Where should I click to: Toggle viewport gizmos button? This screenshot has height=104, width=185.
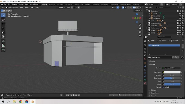(x=118, y=8)
